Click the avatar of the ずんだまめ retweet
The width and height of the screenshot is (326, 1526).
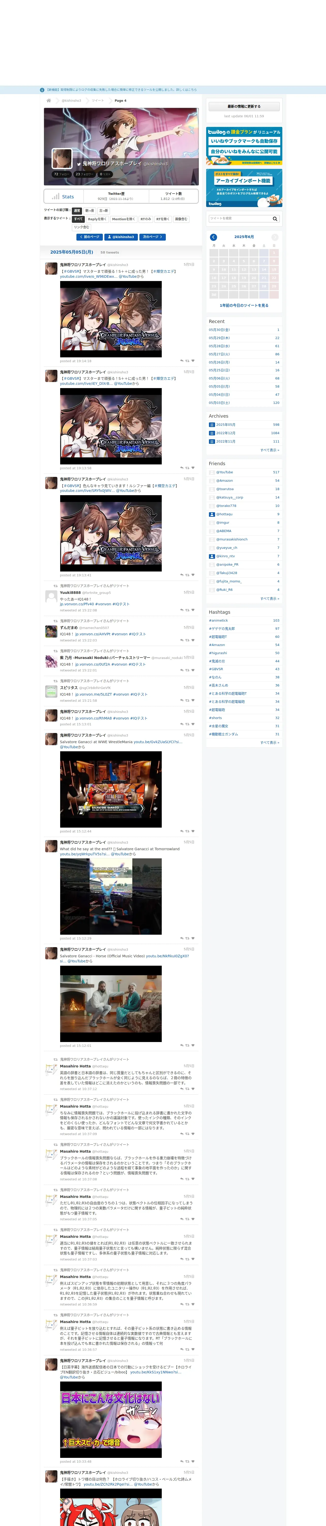point(52,632)
